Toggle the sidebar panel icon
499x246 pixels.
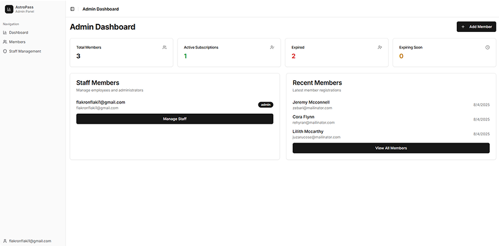(72, 9)
